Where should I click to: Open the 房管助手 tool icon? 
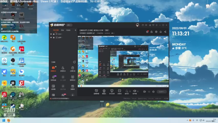pos(63,69)
